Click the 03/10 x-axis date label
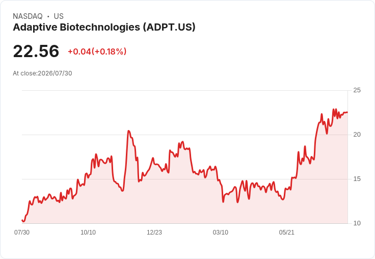This screenshot has width=375, height=259. pos(221,232)
